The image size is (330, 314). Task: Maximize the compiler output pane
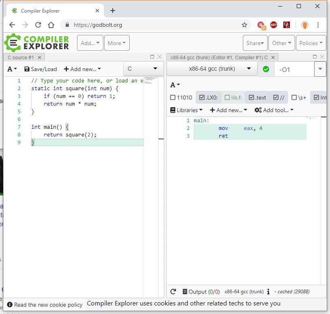pyautogui.click(x=315, y=56)
